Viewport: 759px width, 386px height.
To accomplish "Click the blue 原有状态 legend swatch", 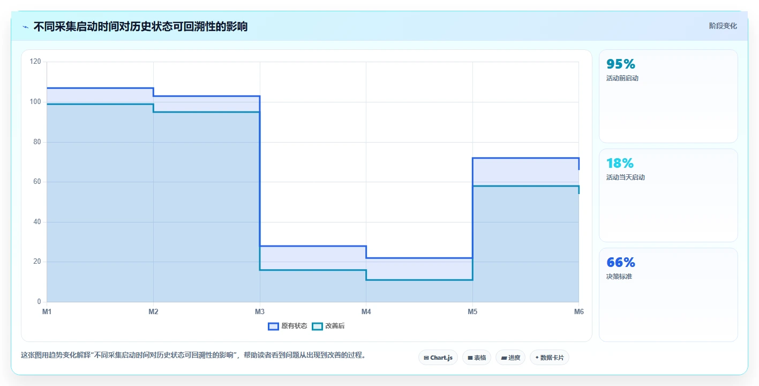I will pos(274,326).
